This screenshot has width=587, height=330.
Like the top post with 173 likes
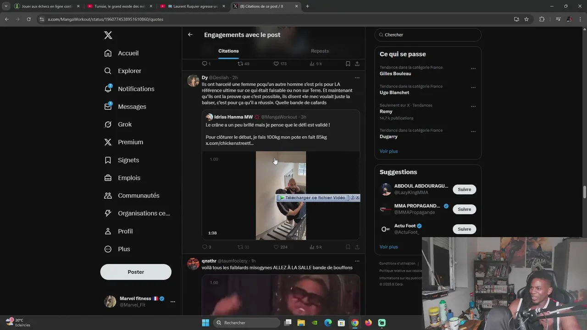click(280, 64)
